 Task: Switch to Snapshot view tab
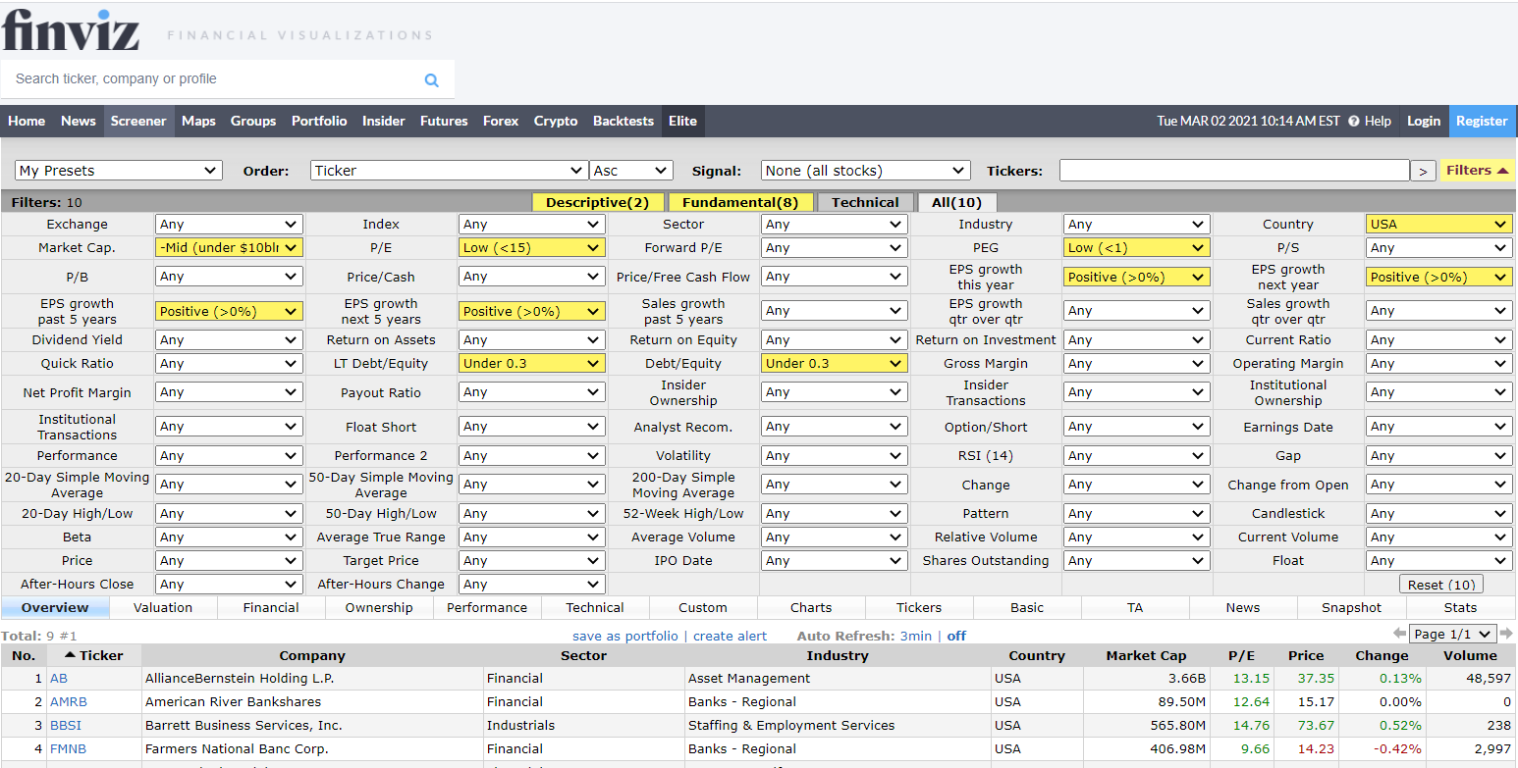(1351, 607)
